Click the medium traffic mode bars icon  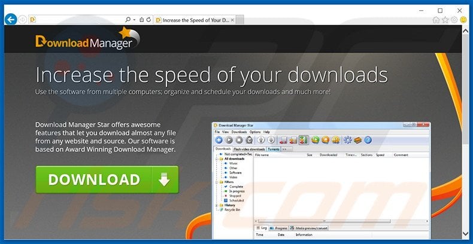293,140
